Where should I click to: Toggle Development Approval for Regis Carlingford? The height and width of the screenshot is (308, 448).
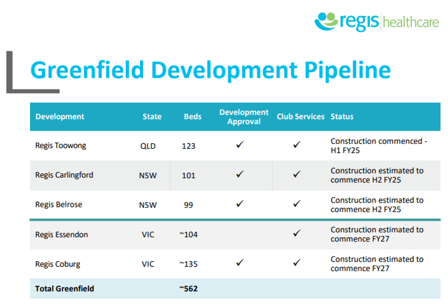239,175
